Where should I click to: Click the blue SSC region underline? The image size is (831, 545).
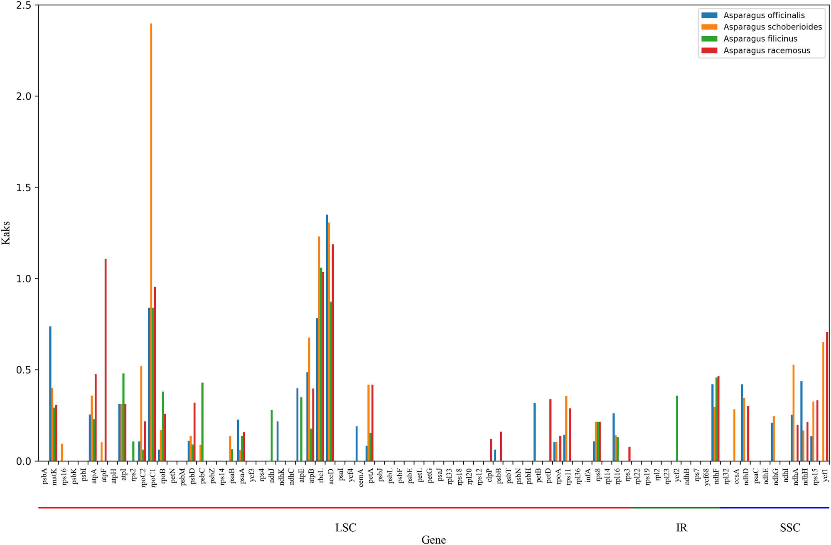774,508
